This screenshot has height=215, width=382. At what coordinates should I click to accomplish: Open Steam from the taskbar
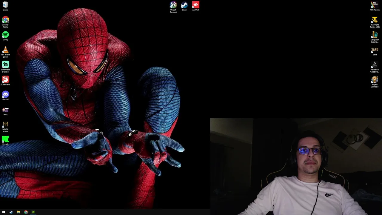pyautogui.click(x=11, y=212)
